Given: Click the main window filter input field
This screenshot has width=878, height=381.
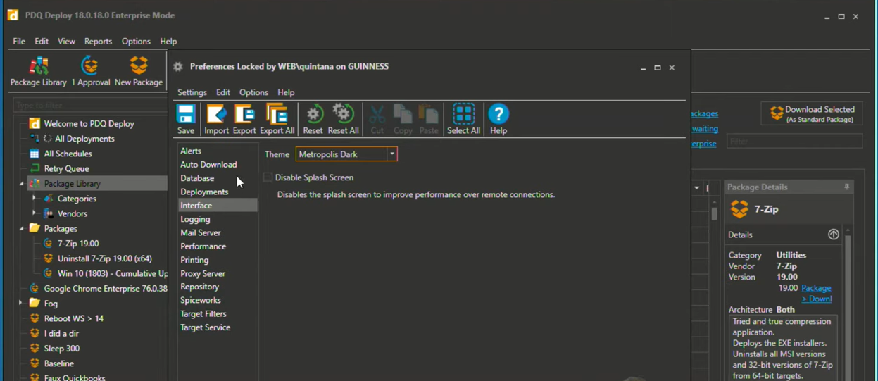Looking at the screenshot, I should tap(89, 106).
